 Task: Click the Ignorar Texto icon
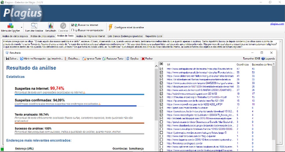[84, 58]
